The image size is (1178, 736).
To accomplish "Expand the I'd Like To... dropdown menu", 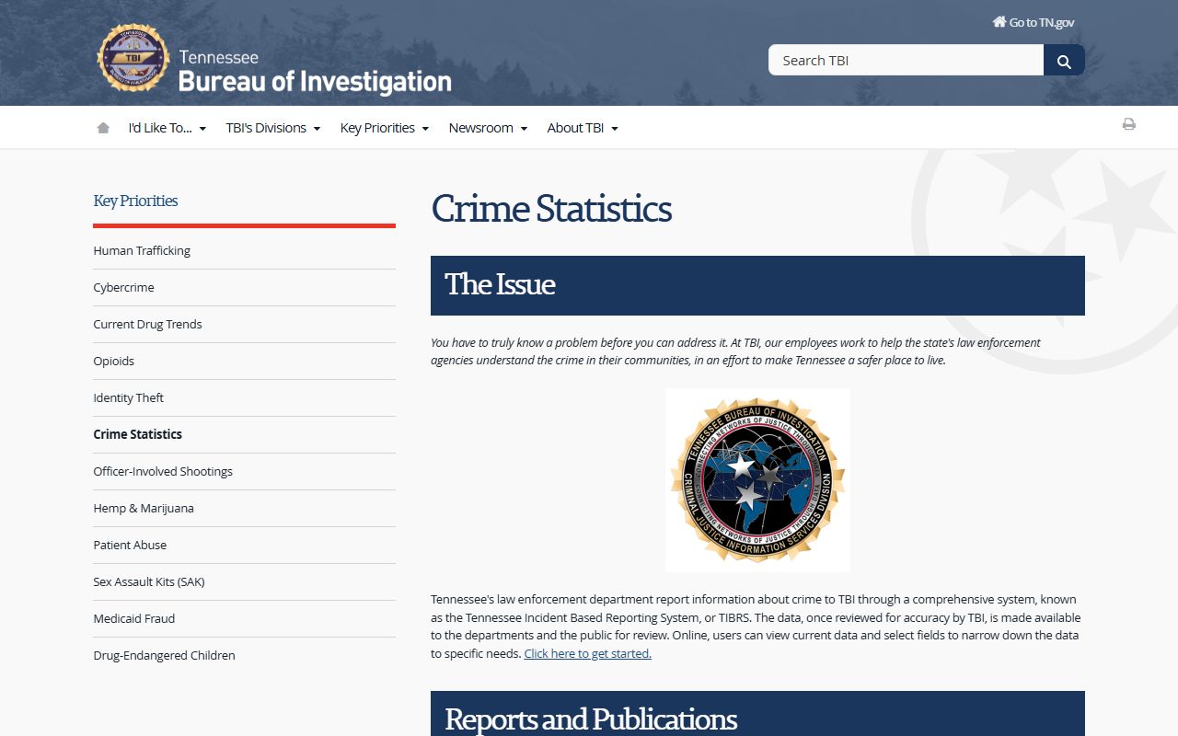I will [x=167, y=128].
